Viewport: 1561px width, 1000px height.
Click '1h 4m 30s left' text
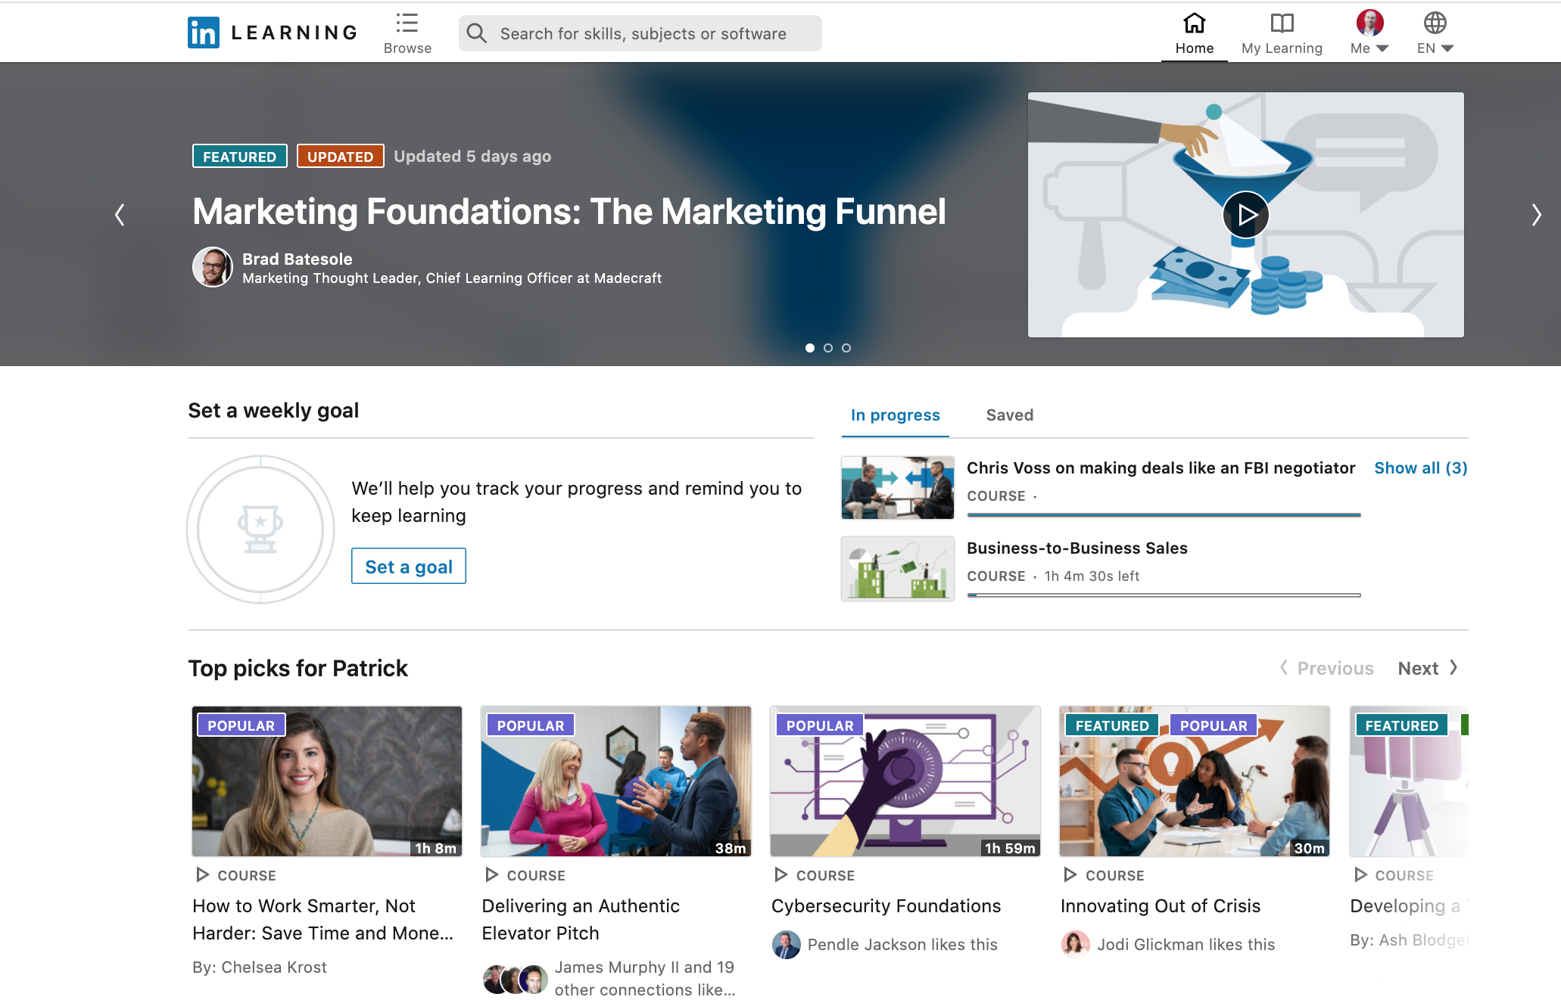[x=1092, y=576]
